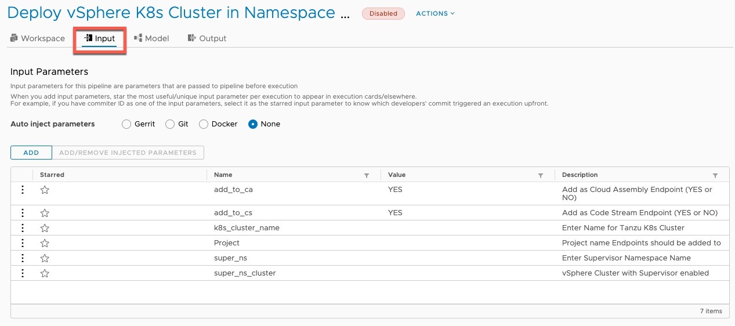
Task: Click the pipeline title heading
Action: (x=179, y=13)
